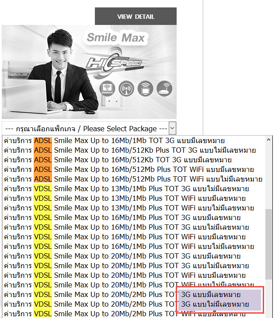Select ADSL 16Mb/512Mb Plus TOT WiFi แบบไม่มีเลขหมาย

134,179
